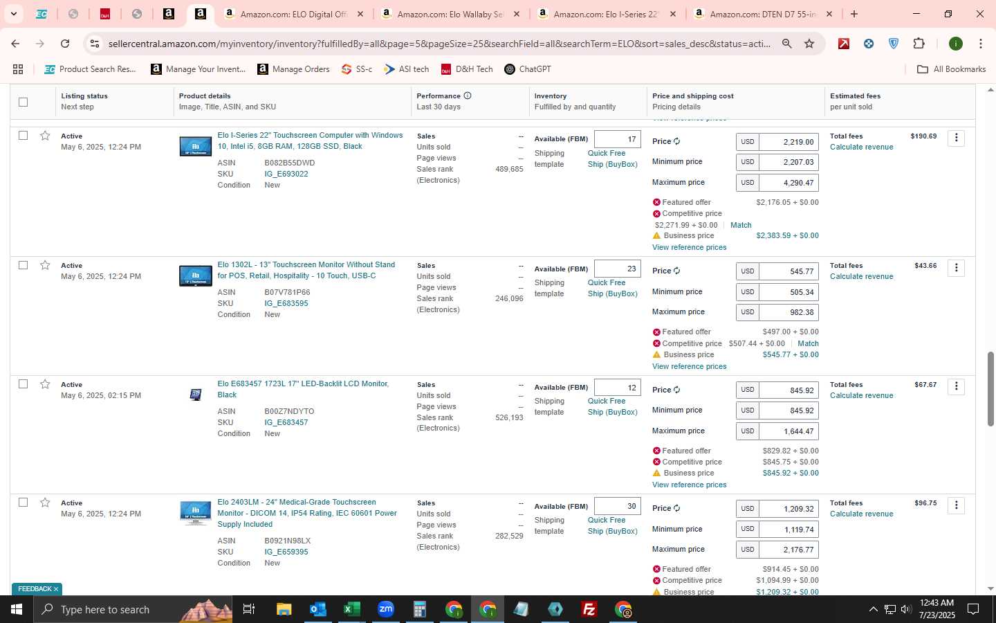Open the Adobe Acrobat extension icon
Screen dimensions: 996x623
[x=844, y=44]
